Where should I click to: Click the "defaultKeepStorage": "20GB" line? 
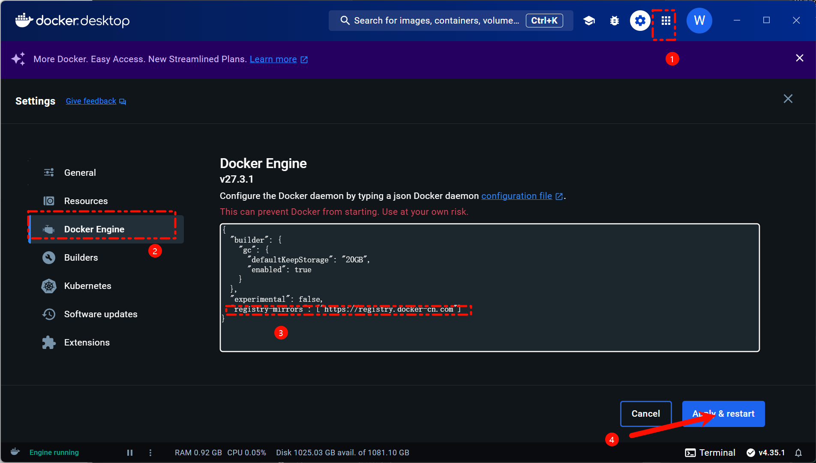309,260
